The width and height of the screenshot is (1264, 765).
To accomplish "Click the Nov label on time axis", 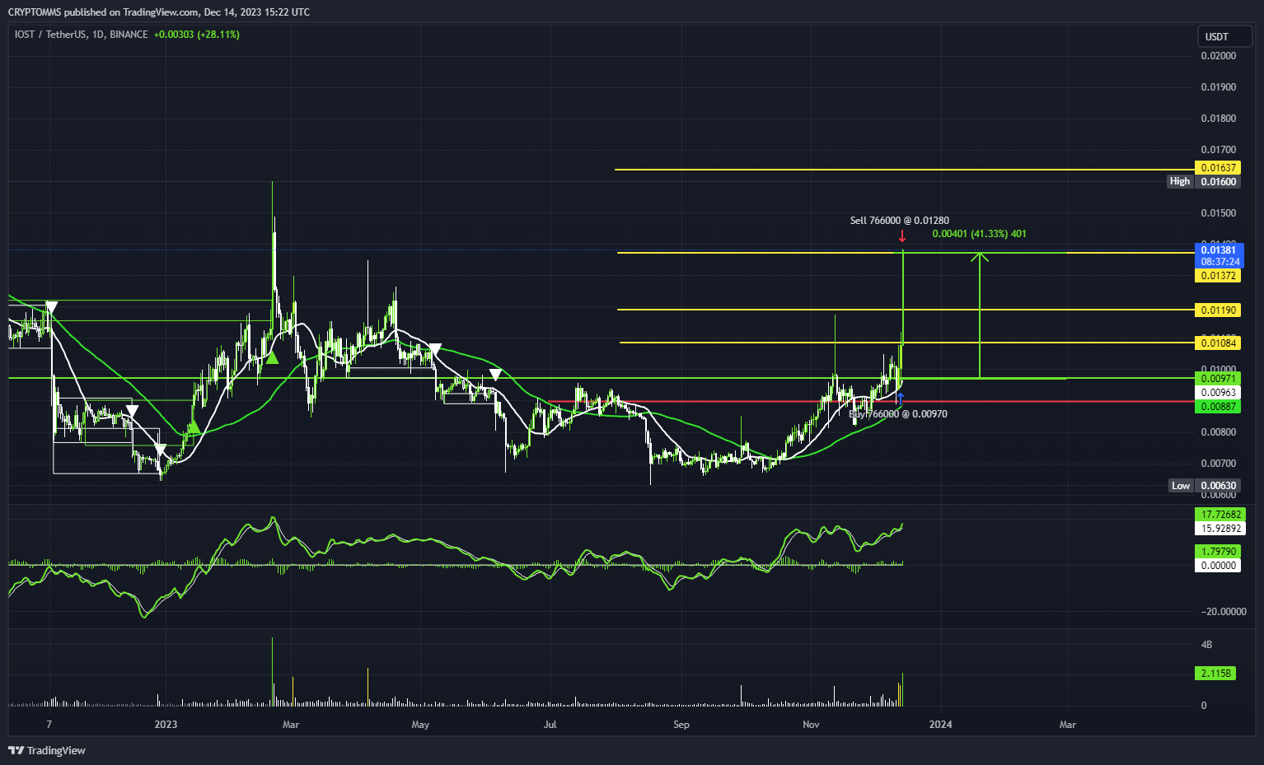I will pos(811,725).
